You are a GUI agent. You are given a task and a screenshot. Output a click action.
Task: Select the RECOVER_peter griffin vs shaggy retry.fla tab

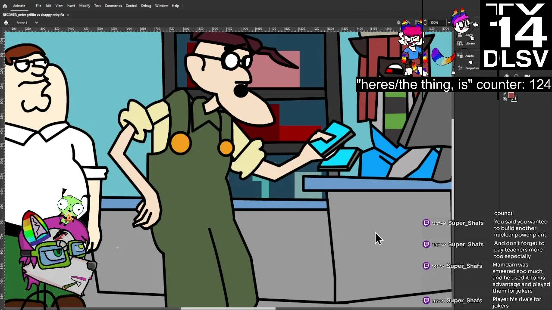(33, 15)
